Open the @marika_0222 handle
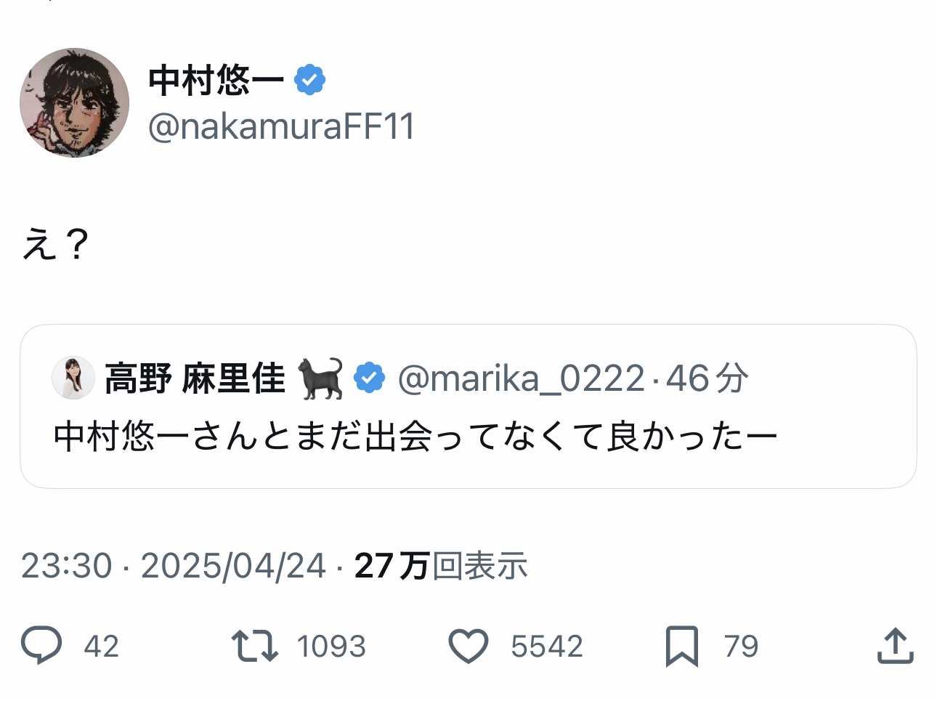Viewport: 937px width, 701px height. tap(521, 378)
